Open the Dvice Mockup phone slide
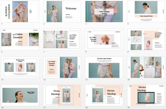This screenshot has height=109, width=166. point(62,95)
